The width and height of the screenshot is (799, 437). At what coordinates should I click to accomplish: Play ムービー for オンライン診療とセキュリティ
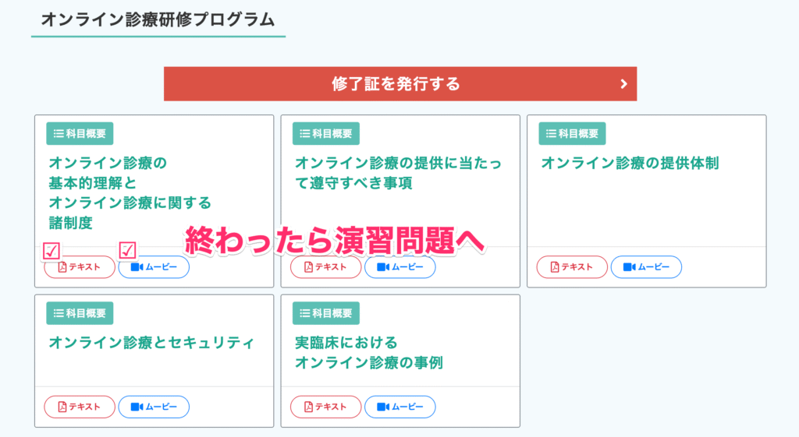coord(154,407)
